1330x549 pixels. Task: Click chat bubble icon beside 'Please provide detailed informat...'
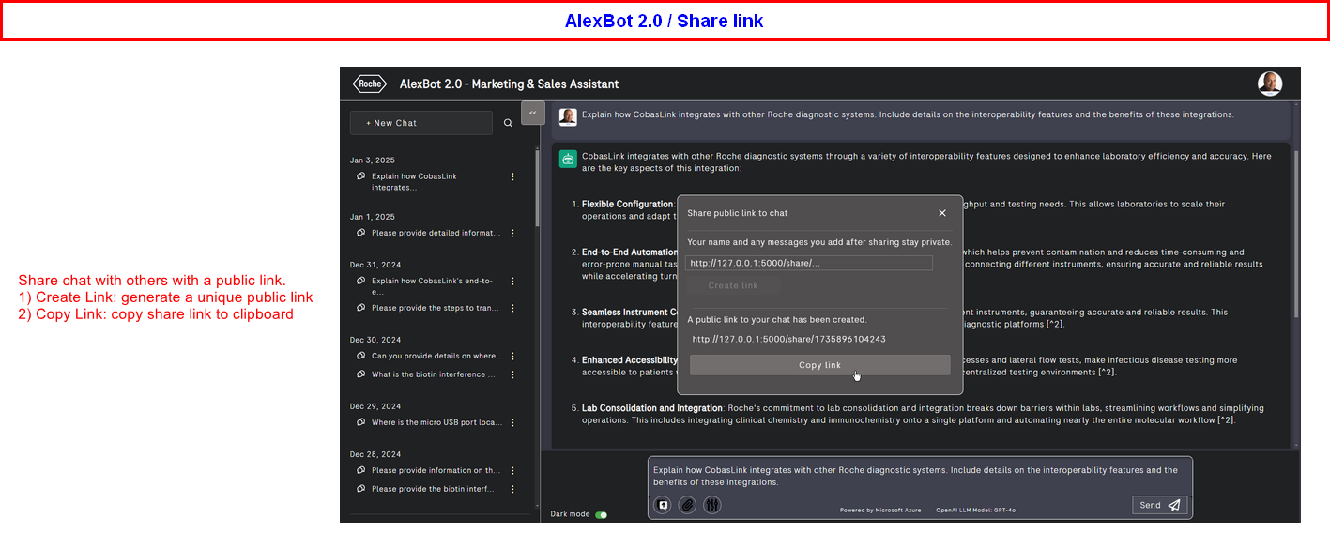tap(361, 233)
